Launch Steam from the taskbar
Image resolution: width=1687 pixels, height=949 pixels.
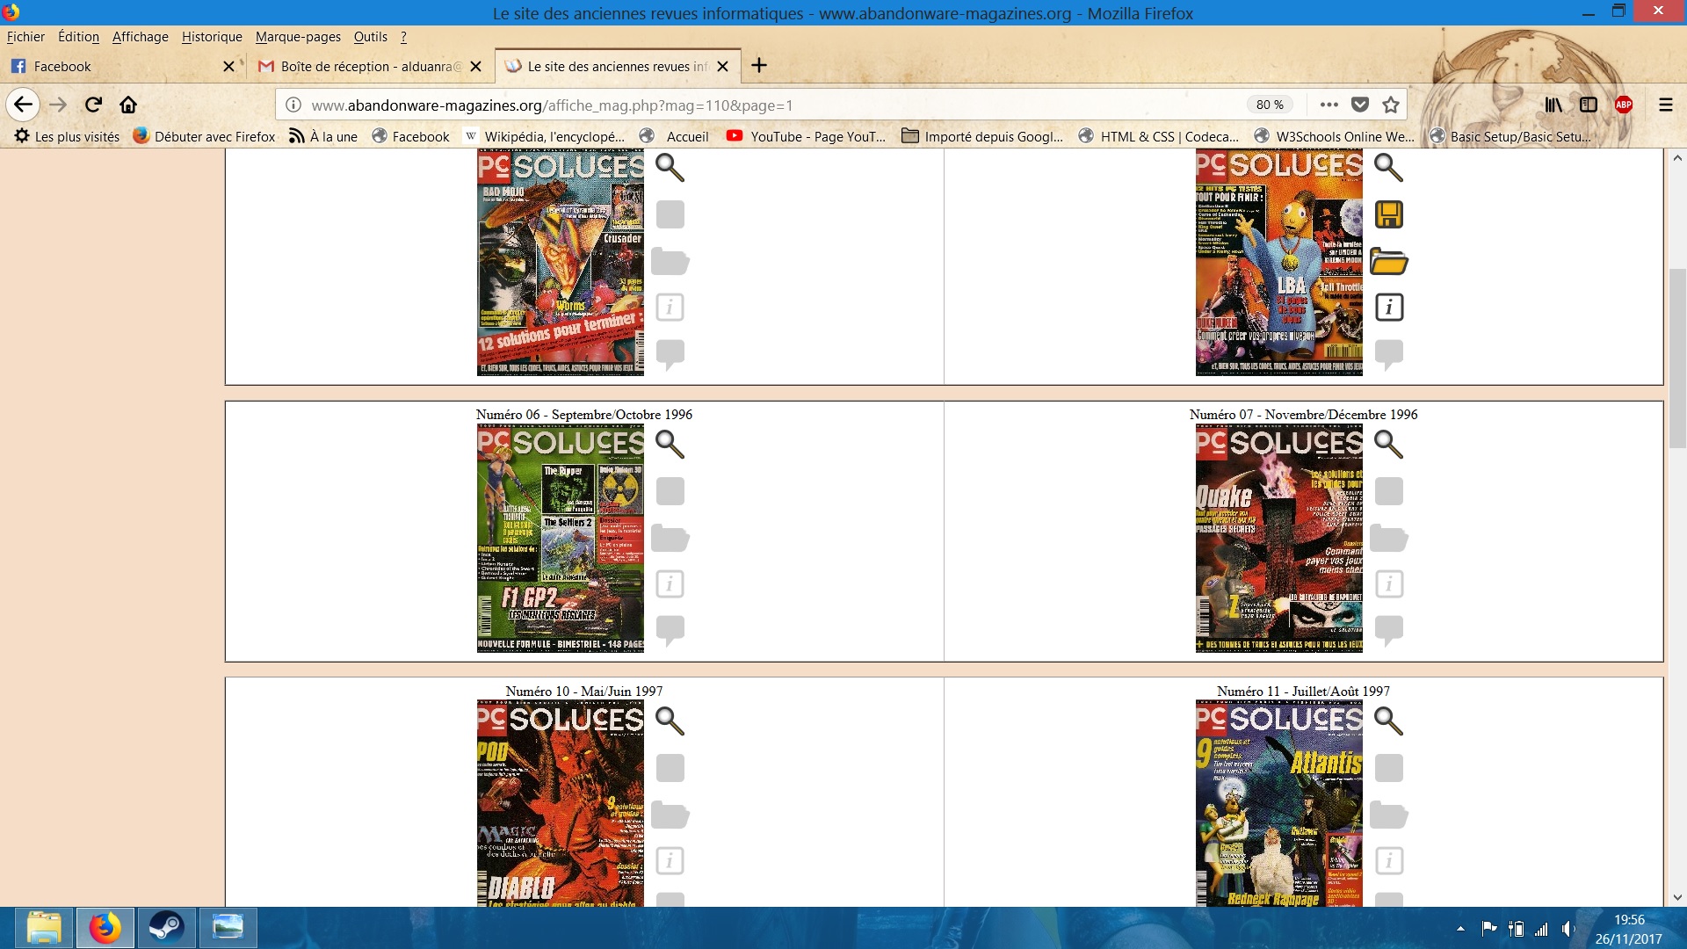165,928
